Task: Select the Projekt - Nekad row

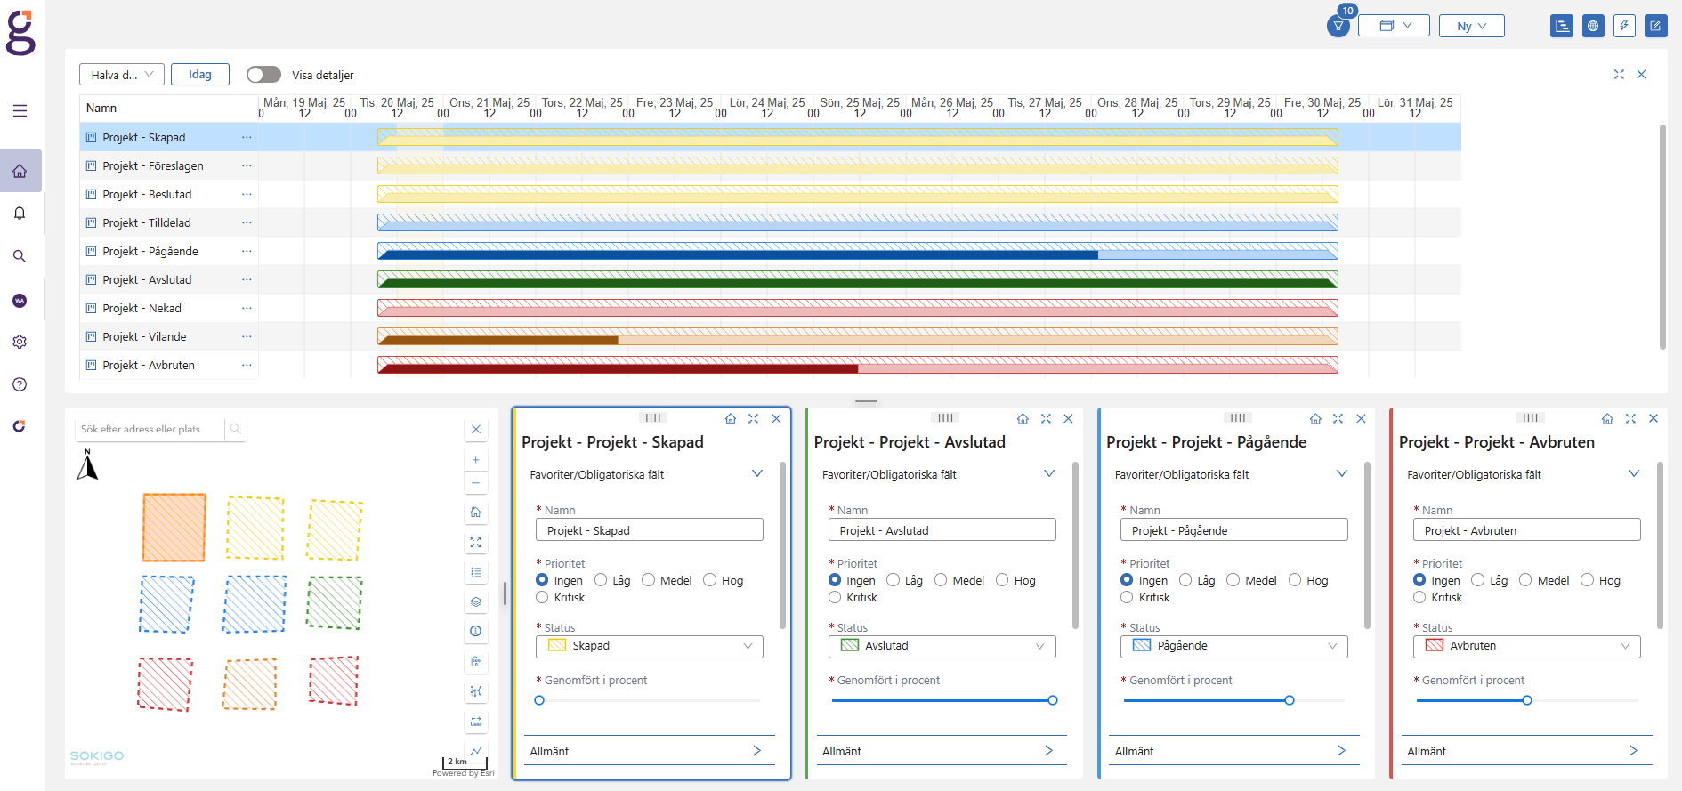Action: coord(142,308)
